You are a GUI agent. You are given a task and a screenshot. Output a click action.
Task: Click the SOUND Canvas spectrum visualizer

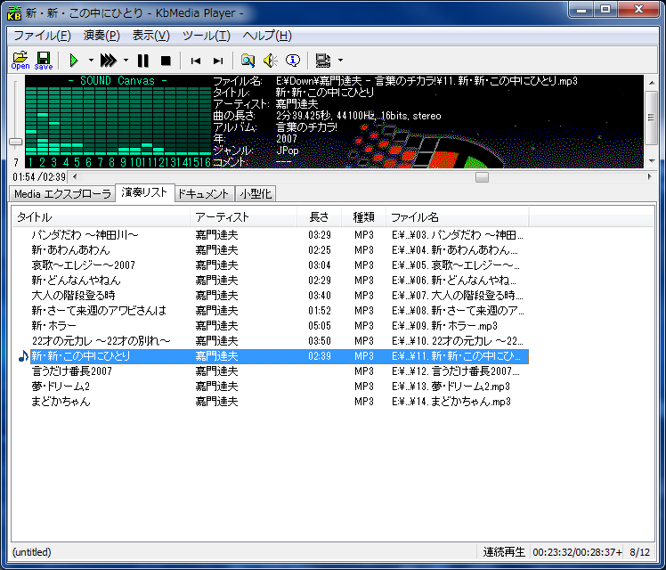point(118,121)
